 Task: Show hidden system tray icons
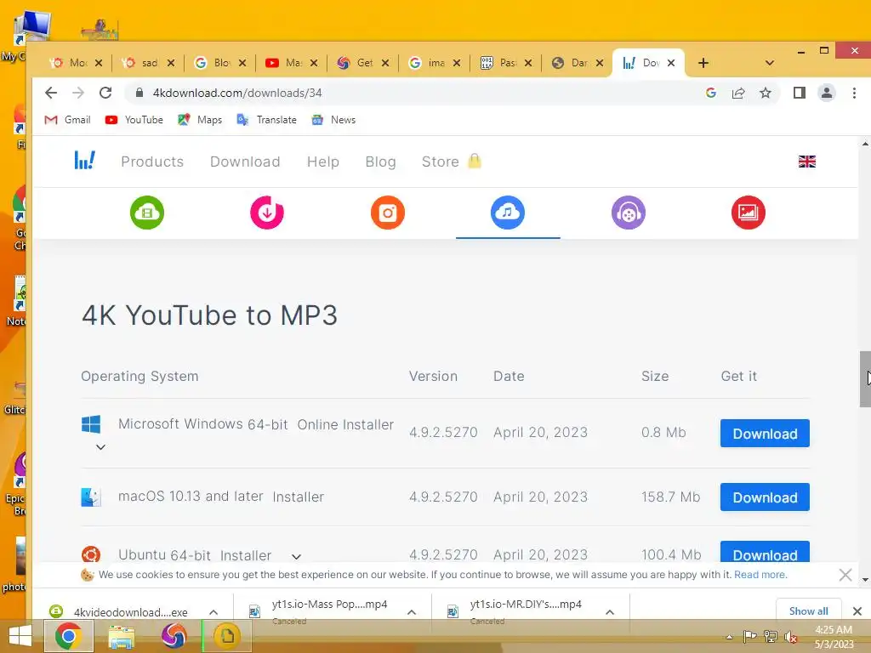(729, 637)
